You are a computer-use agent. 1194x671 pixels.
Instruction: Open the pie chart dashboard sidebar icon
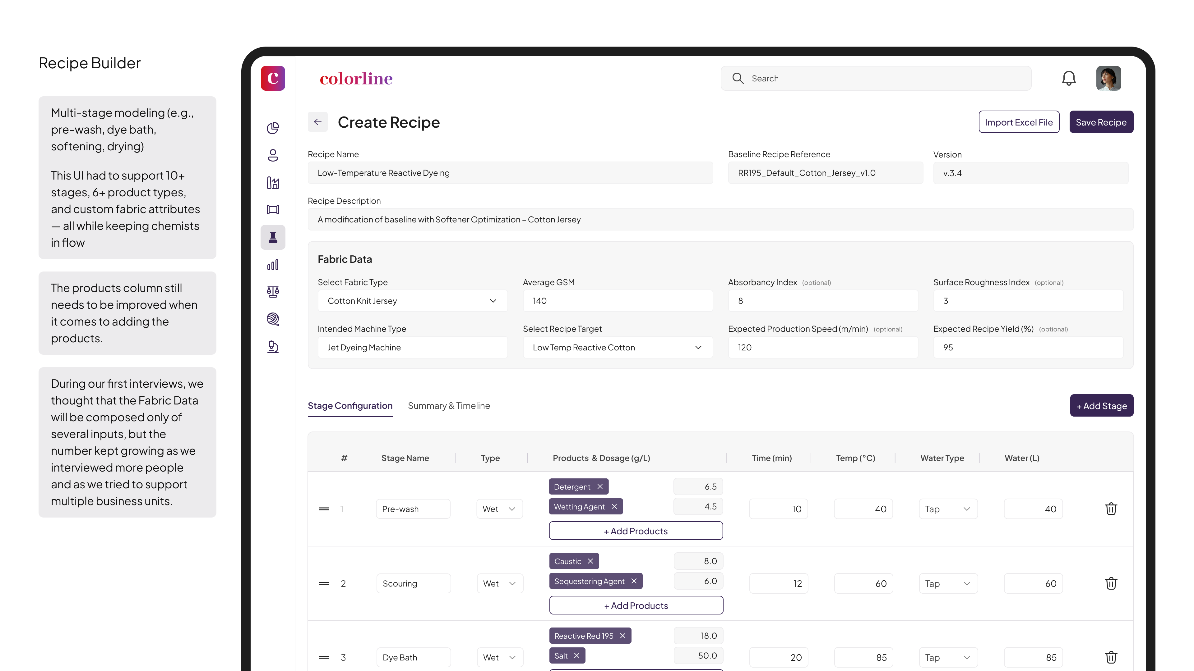[273, 128]
